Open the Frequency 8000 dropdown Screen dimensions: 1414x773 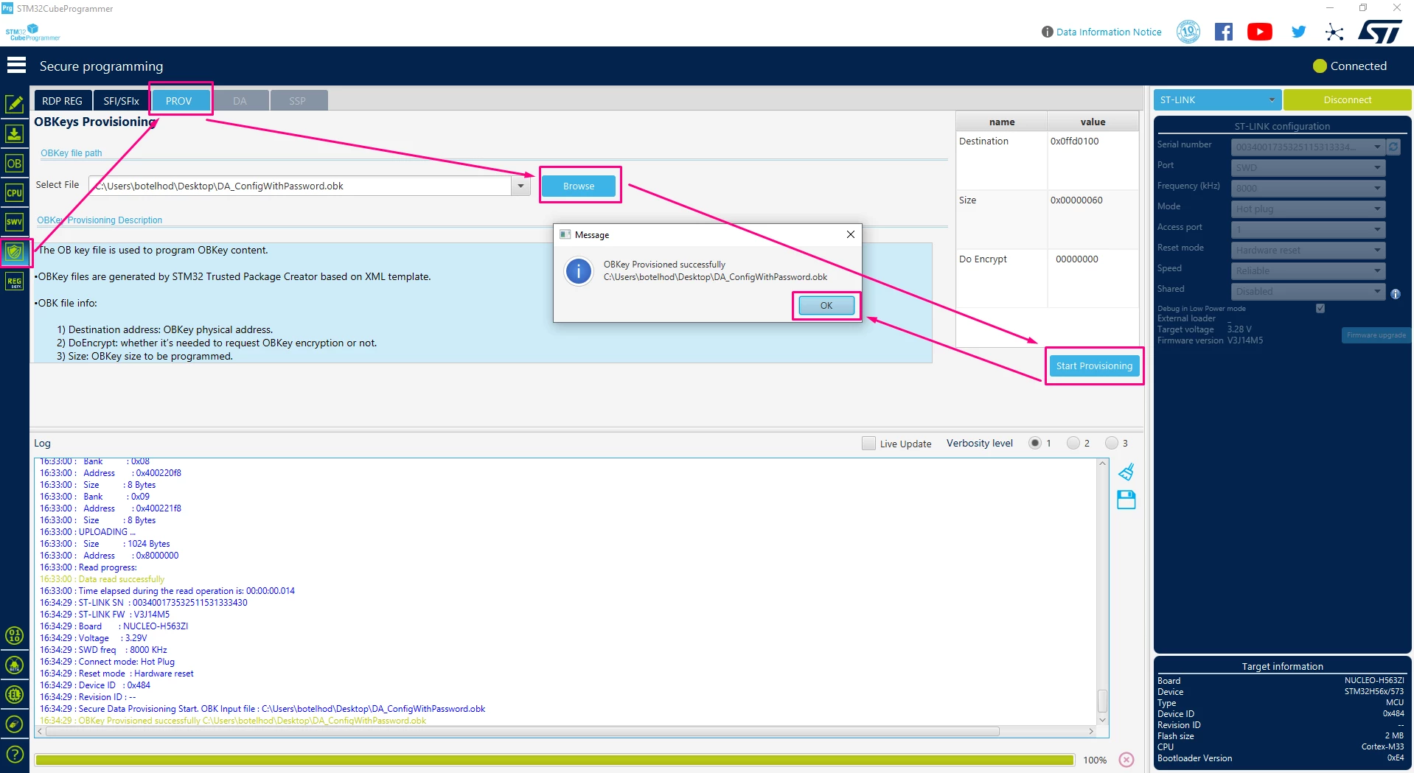click(1308, 188)
